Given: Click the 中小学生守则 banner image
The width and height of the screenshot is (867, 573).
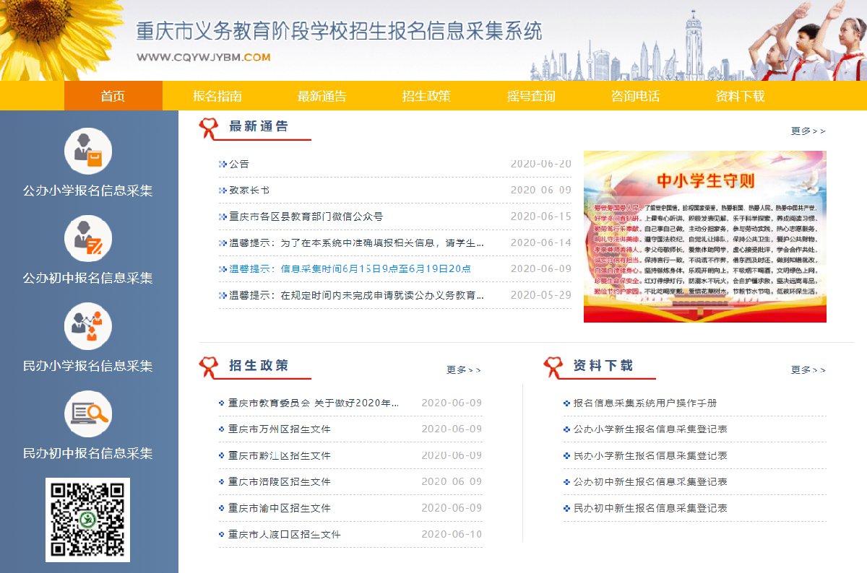Looking at the screenshot, I should [704, 237].
